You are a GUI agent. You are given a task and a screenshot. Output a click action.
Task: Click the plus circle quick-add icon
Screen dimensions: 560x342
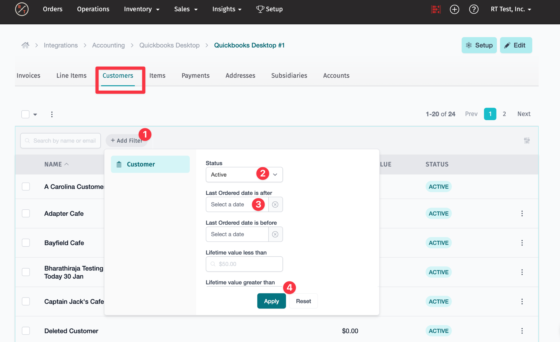click(454, 9)
